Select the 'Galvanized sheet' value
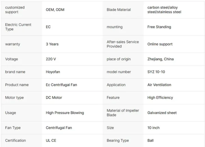This screenshot has height=147, width=205. 162,113
